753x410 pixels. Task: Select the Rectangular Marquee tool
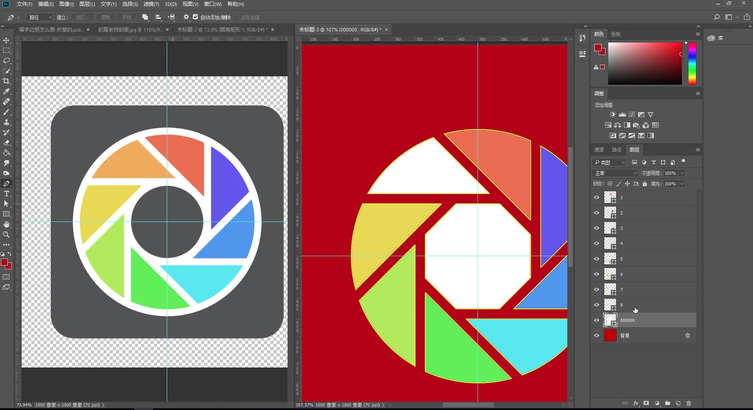6,51
